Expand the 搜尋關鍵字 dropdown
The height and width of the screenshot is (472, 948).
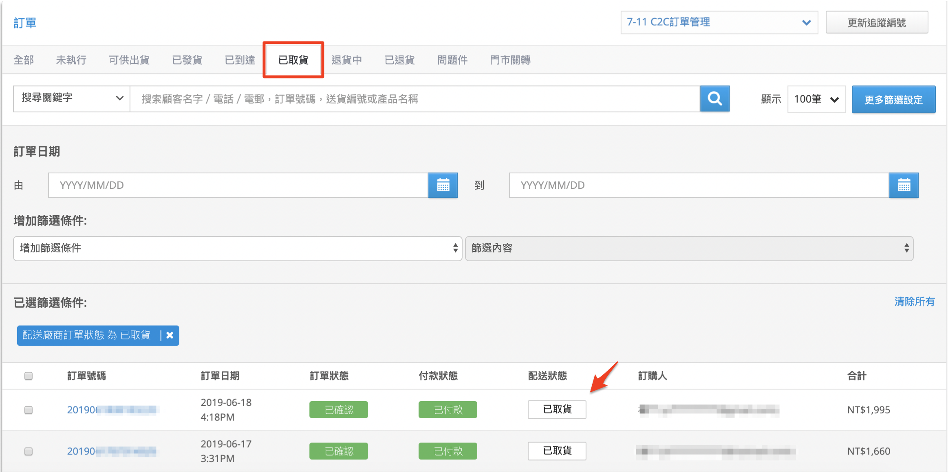click(72, 98)
